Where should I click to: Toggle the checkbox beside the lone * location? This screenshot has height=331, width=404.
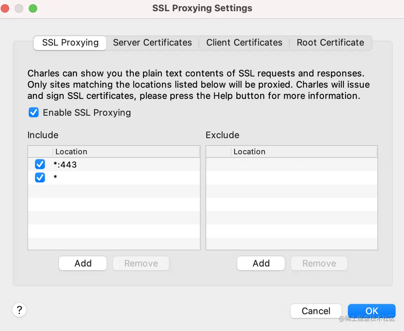click(x=40, y=177)
